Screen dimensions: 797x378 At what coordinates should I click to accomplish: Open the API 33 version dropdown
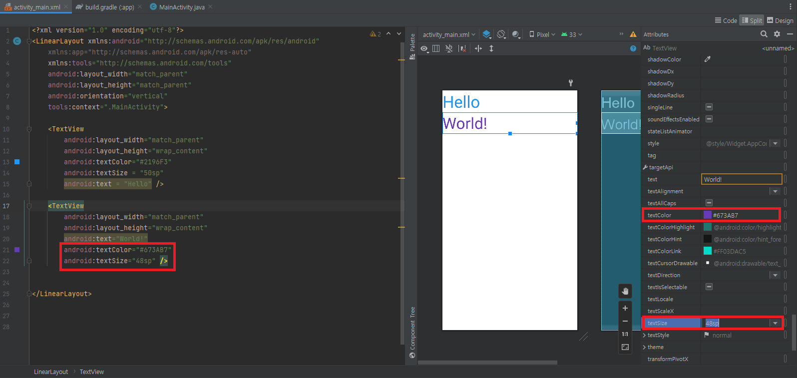coord(572,34)
